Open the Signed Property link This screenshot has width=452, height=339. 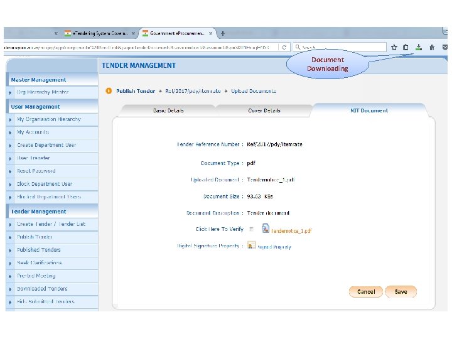tap(274, 247)
